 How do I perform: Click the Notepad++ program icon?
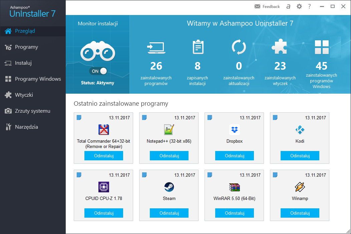click(169, 130)
